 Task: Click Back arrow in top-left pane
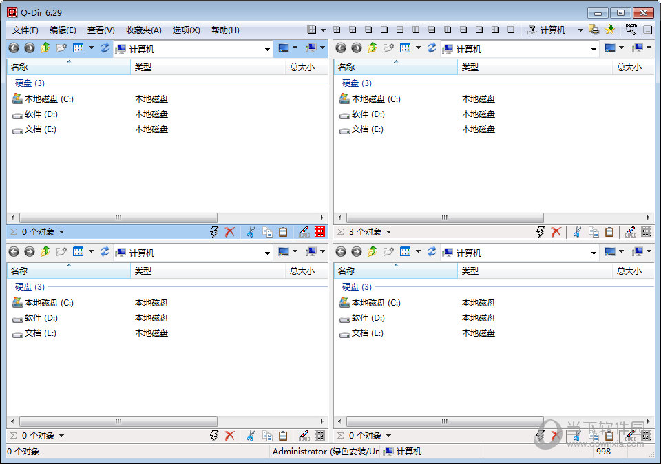click(14, 48)
